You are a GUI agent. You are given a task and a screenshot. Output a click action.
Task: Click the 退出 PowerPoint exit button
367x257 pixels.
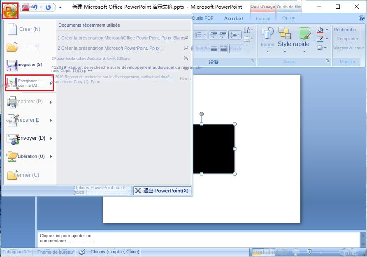point(162,190)
